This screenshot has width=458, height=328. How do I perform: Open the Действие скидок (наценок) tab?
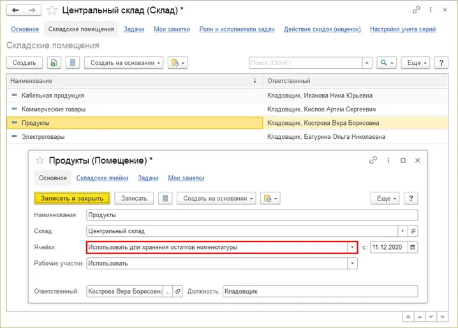pos(322,29)
